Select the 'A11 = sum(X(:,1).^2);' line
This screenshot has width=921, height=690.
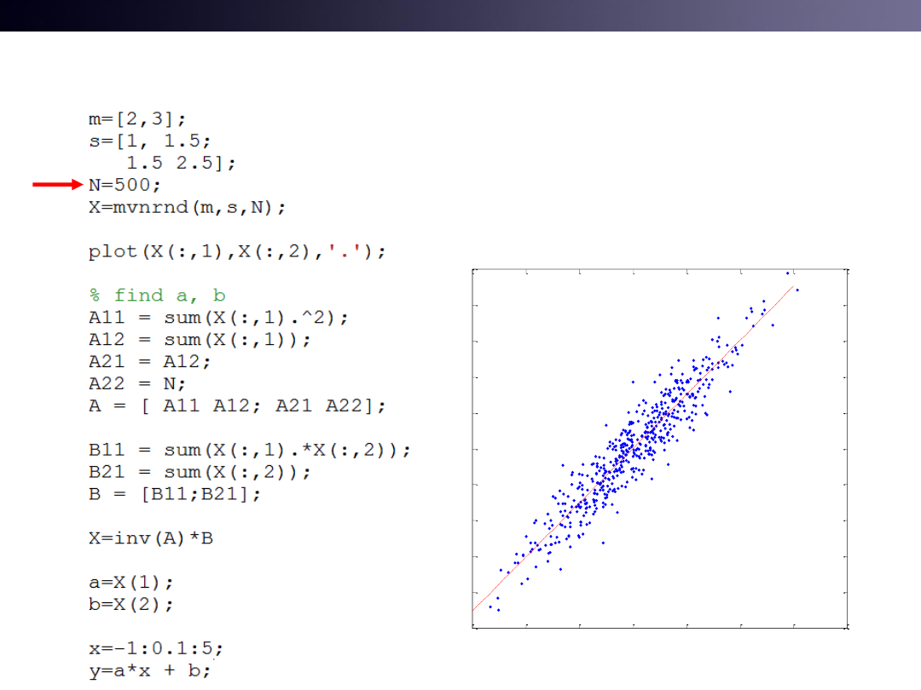pyautogui.click(x=218, y=318)
